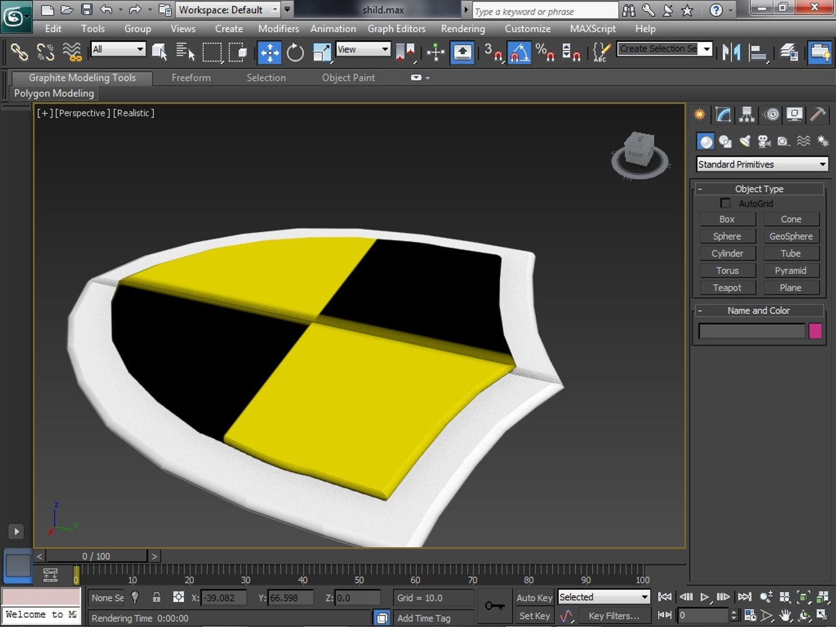The image size is (836, 627).
Task: Choose Rectangular Selection Region tool
Action: tap(212, 53)
